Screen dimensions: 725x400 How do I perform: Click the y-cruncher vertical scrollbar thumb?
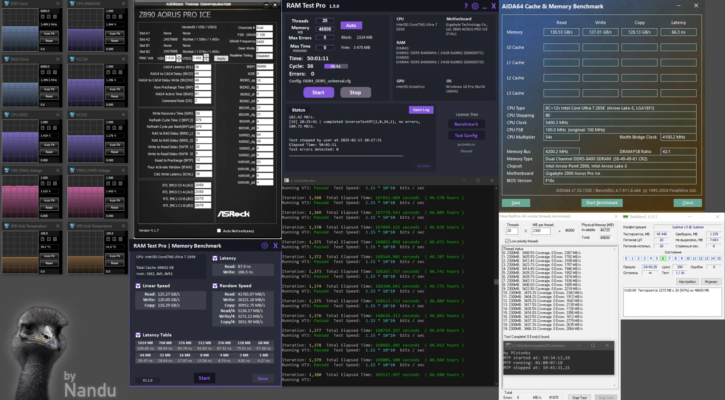496,282
